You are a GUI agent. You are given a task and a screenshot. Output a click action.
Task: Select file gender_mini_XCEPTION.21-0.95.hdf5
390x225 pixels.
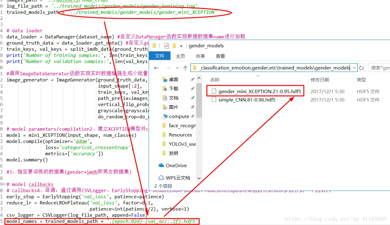[x=259, y=91]
